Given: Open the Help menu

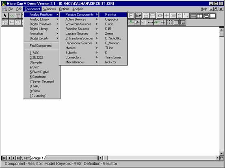Looking at the screenshot, I should (204, 9).
